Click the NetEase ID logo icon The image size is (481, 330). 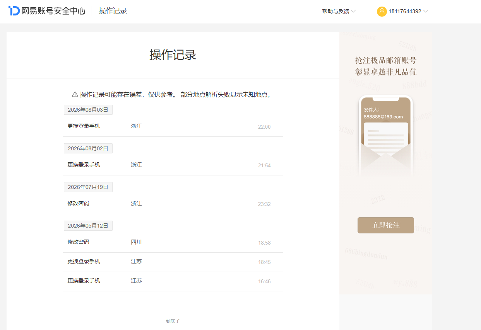(x=14, y=11)
